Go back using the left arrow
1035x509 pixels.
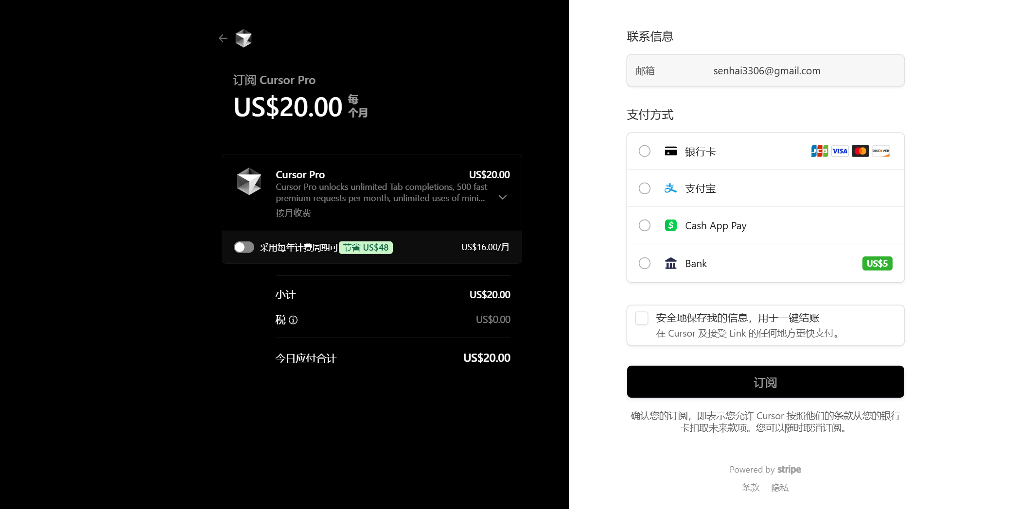tap(223, 38)
